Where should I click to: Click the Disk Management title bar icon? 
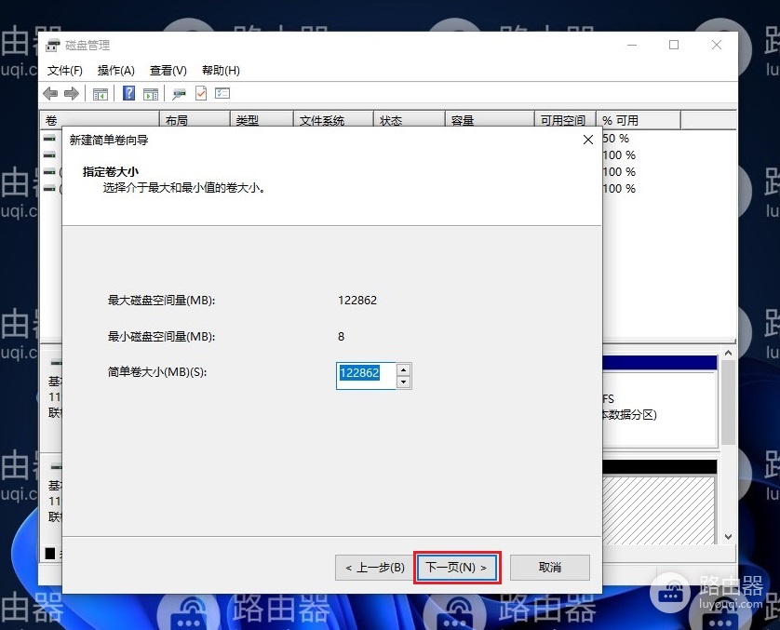tap(53, 46)
